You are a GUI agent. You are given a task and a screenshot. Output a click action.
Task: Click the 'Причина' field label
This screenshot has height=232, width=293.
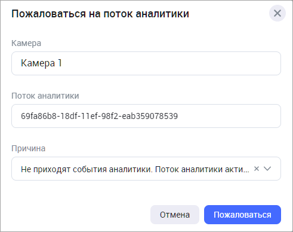click(29, 148)
